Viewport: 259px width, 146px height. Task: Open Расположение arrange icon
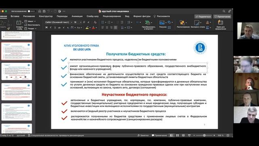(x=182, y=23)
